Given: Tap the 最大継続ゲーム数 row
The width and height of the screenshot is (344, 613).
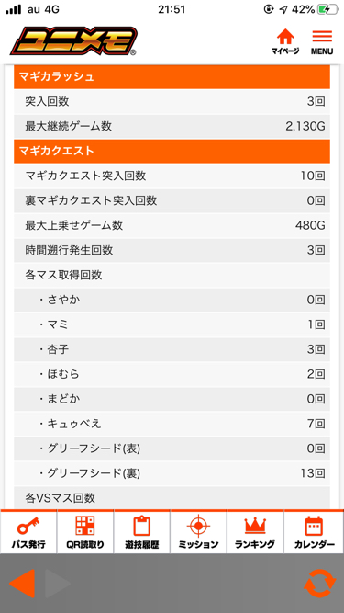Looking at the screenshot, I should 172,126.
